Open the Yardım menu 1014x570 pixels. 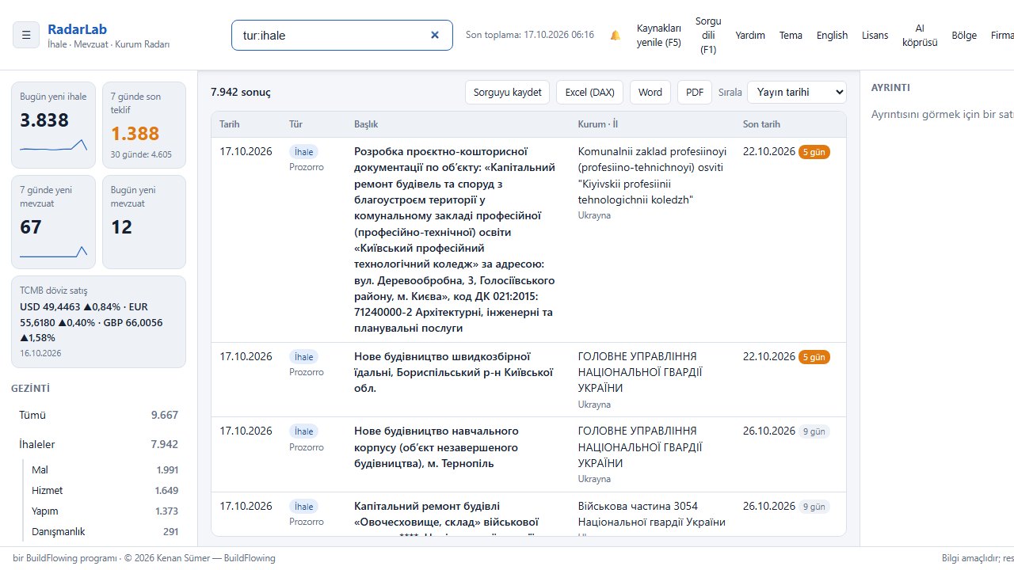click(750, 35)
